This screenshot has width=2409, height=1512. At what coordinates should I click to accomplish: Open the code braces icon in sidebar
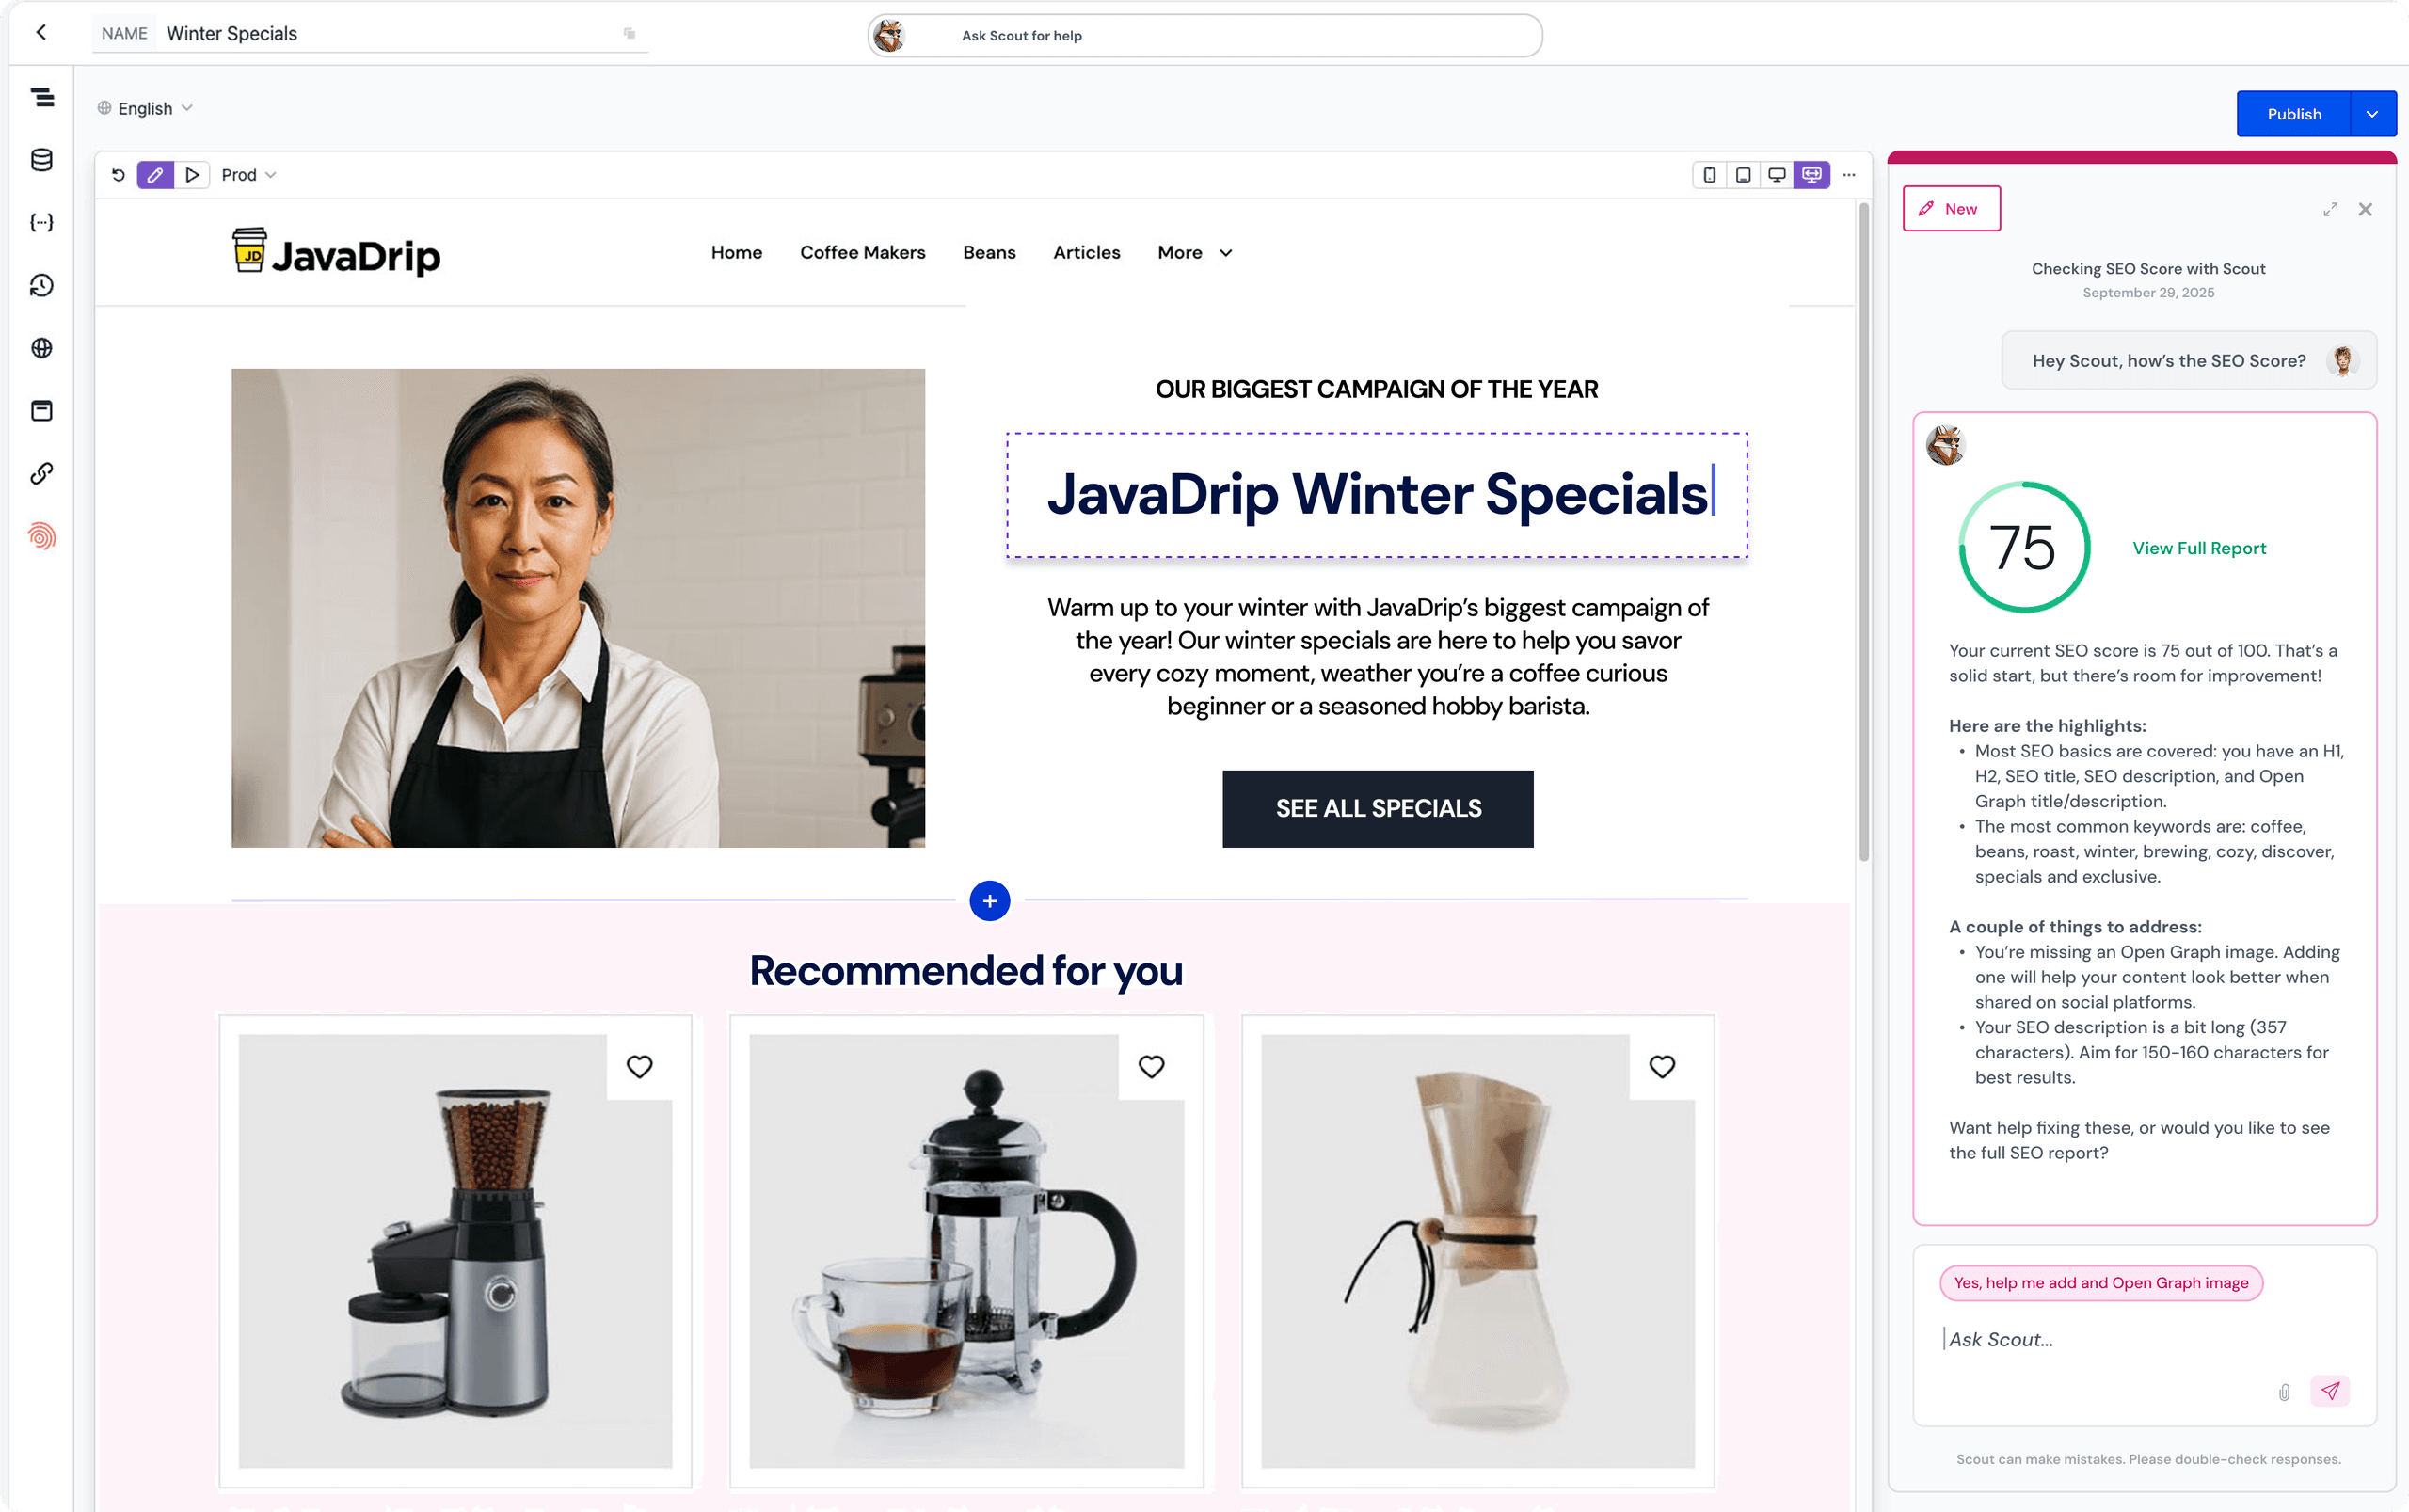pyautogui.click(x=42, y=222)
